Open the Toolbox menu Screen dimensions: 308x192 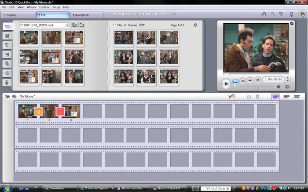click(44, 7)
